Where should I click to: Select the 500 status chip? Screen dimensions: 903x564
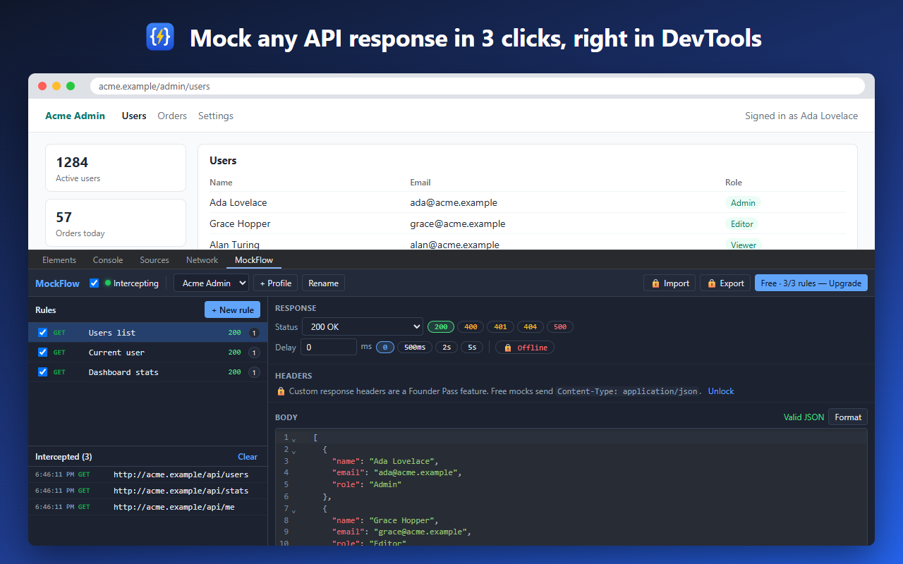click(x=560, y=327)
